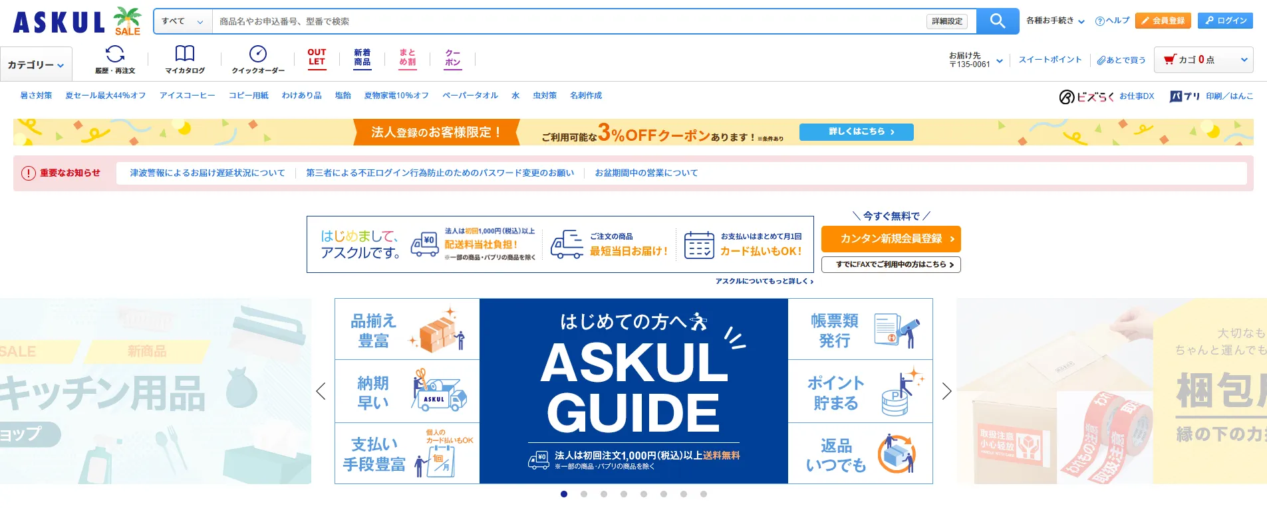Image resolution: width=1267 pixels, height=508 pixels.
Task: Expand the お届け先 postal code dropdown
Action: 976,60
